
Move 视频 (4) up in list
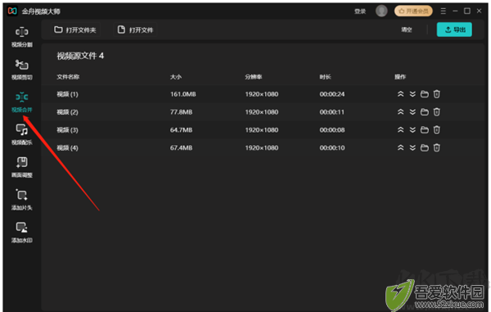click(400, 147)
